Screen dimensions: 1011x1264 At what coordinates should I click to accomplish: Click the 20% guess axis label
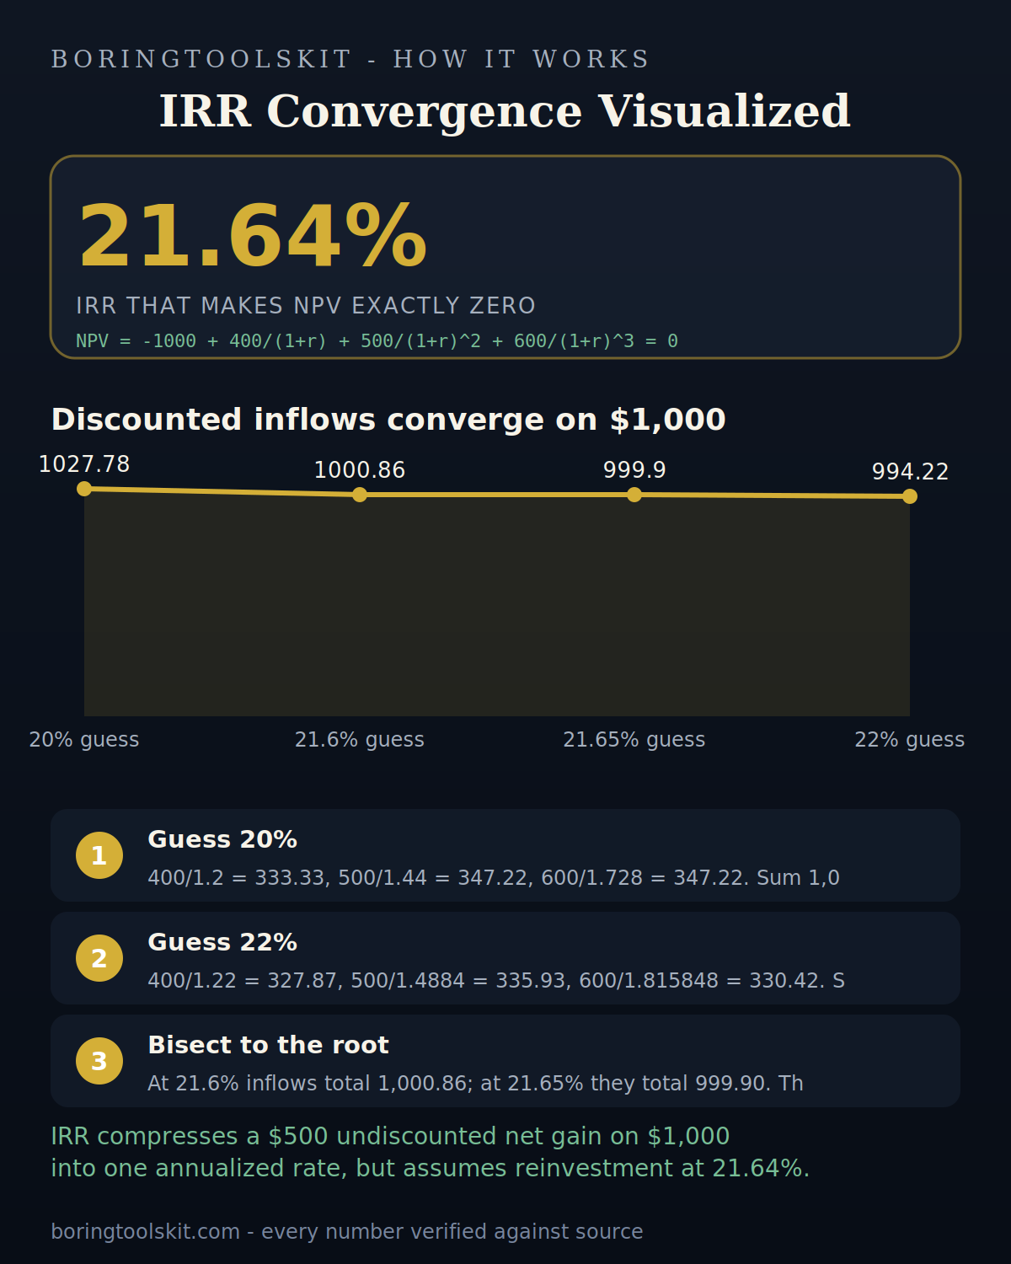(x=84, y=740)
